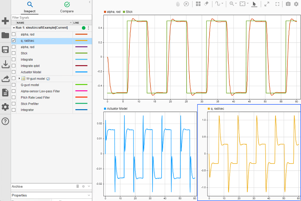This screenshot has width=301, height=201.
Task: Open the folder icon in left sidebar
Action: pos(5,35)
